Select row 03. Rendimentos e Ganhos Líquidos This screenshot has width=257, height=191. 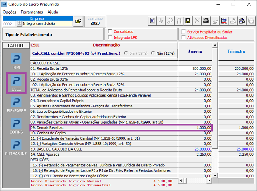coord(104,95)
